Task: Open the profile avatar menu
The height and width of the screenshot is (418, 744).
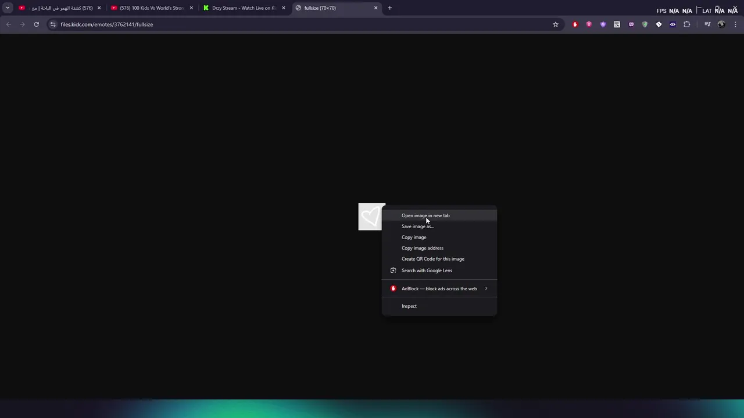Action: [721, 24]
